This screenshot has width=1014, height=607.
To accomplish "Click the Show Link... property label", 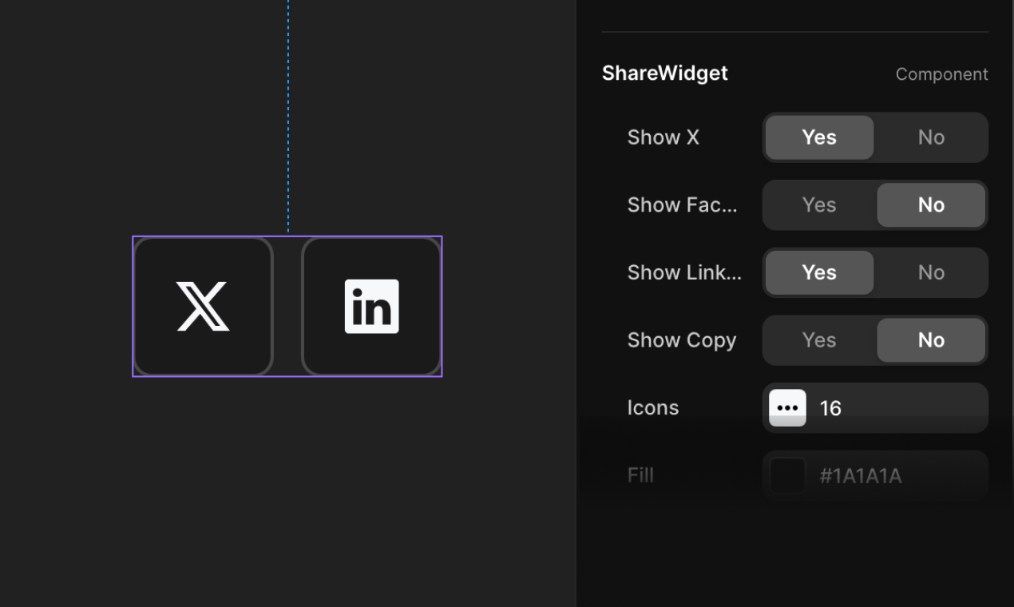I will coord(684,272).
